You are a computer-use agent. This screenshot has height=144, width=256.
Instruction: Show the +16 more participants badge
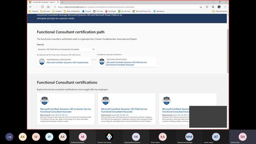(9, 137)
